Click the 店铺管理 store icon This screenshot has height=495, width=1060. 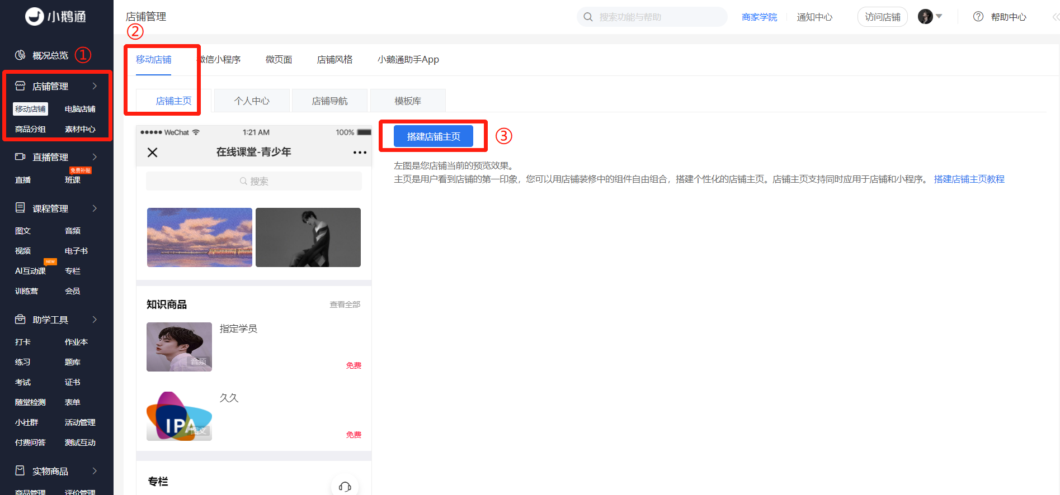tap(20, 85)
